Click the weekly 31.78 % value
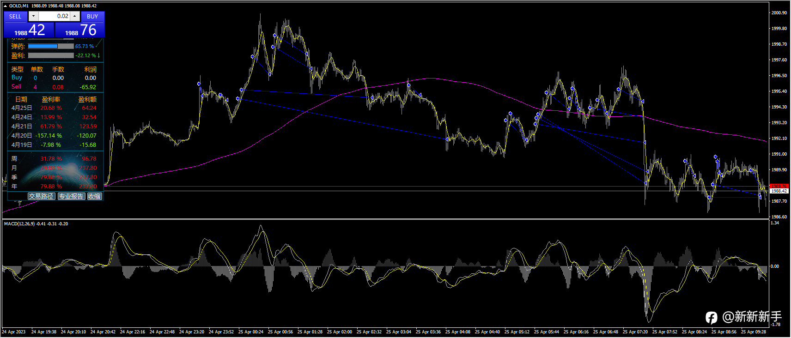Viewport: 791px width, 338px height. pos(51,159)
